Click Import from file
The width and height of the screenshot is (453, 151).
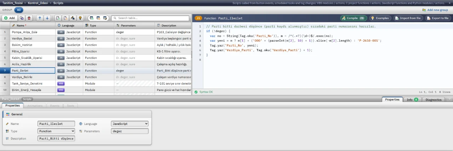[408, 18]
